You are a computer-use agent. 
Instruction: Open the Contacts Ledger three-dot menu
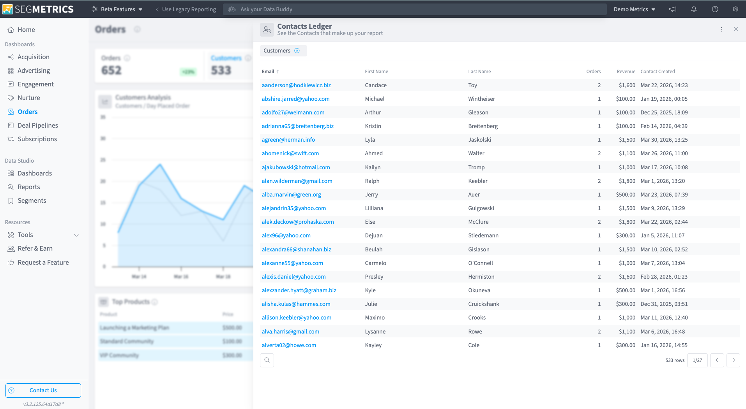721,30
